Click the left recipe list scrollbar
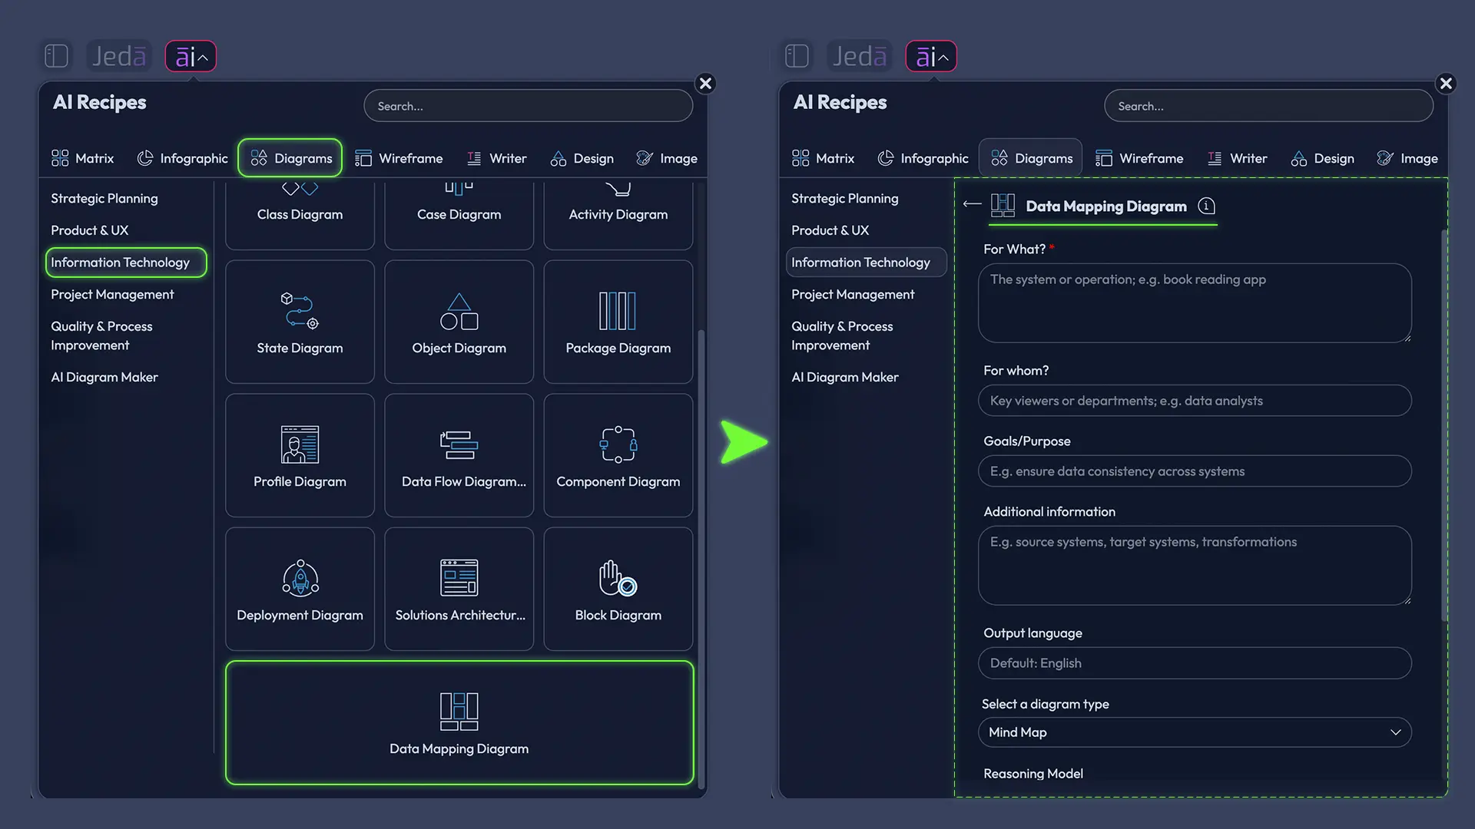This screenshot has width=1475, height=829. pos(701,559)
